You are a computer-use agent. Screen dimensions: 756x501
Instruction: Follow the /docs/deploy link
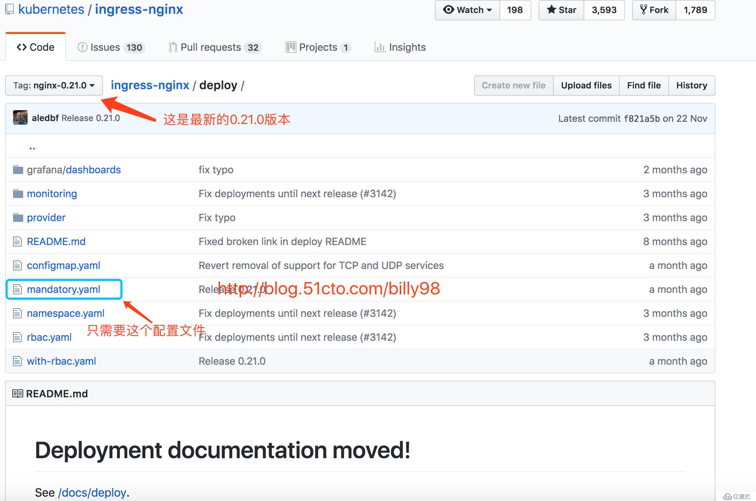click(92, 493)
